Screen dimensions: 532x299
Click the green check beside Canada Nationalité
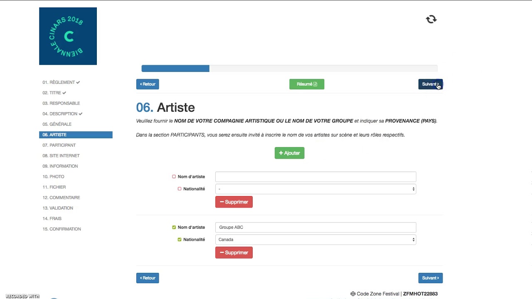(x=180, y=239)
